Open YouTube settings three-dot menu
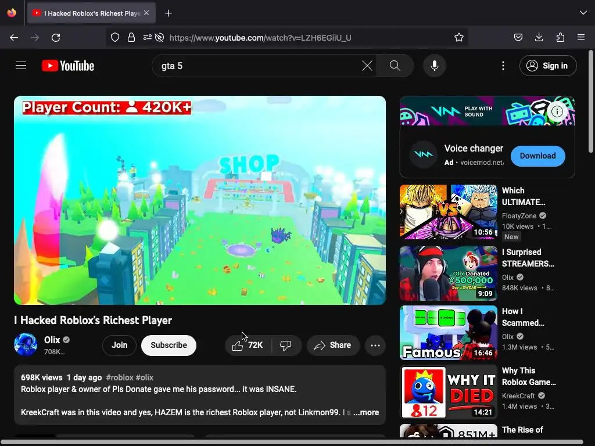 tap(503, 66)
